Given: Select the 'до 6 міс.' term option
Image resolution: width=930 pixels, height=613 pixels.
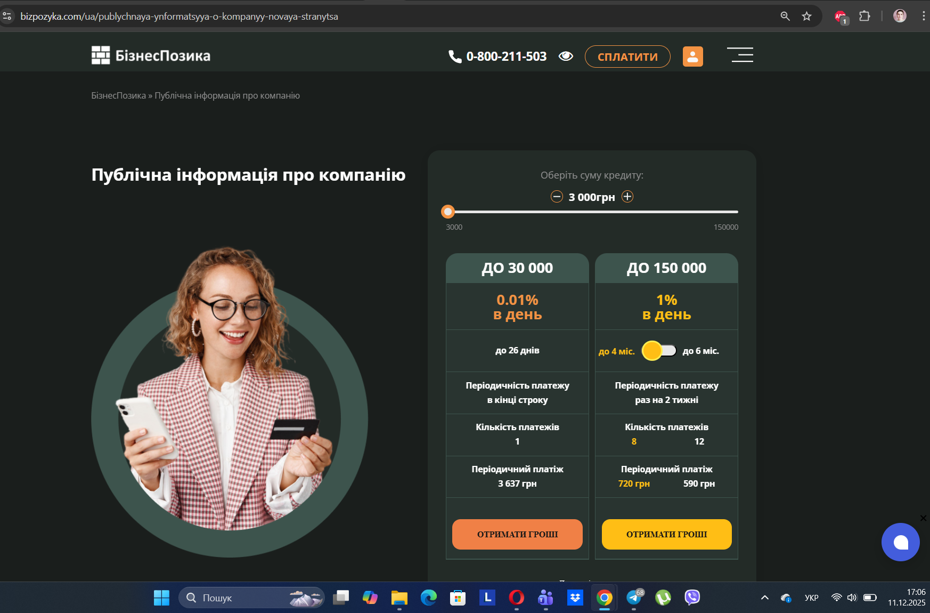Looking at the screenshot, I should 701,351.
